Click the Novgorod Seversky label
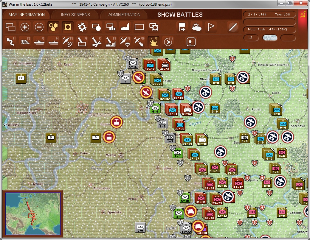310x240 pixels. 207,70
